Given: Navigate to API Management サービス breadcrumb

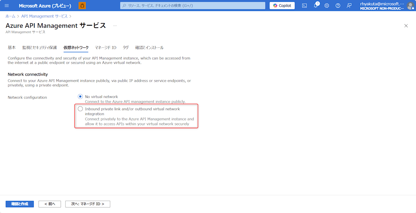Looking at the screenshot, I should coord(44,16).
